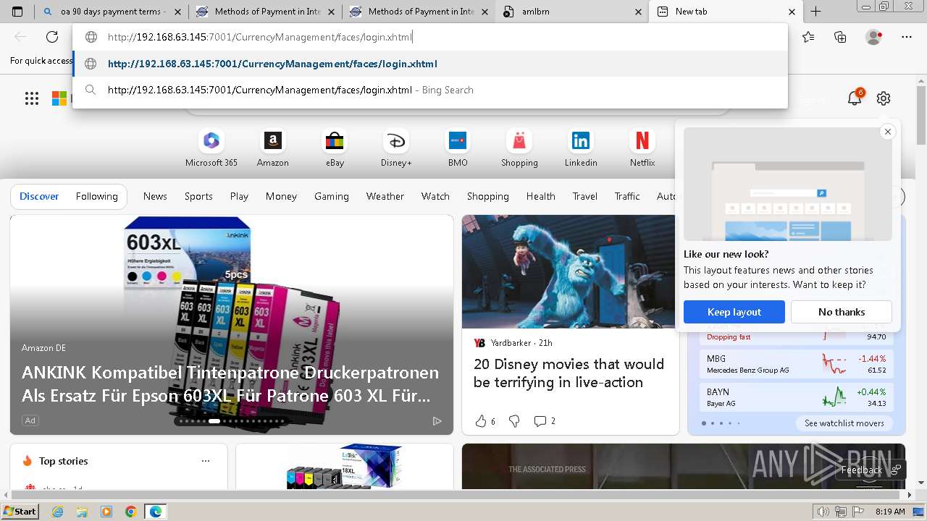Open Amazon quick link

pos(273,148)
